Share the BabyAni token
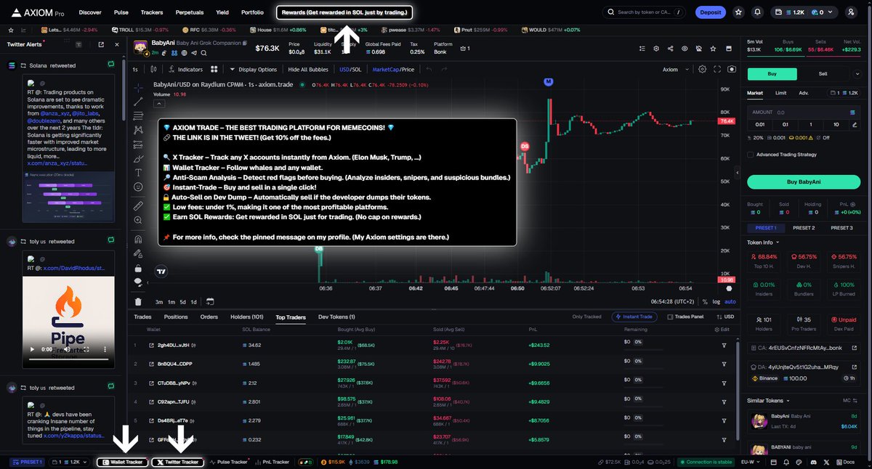Screen dimensions: 872x469 point(669,48)
